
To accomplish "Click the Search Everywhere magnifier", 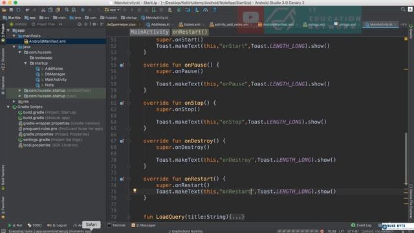I will pos(403,10).
